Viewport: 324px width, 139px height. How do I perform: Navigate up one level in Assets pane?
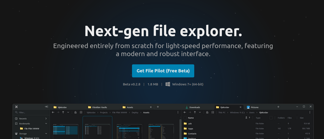[x=63, y=112]
